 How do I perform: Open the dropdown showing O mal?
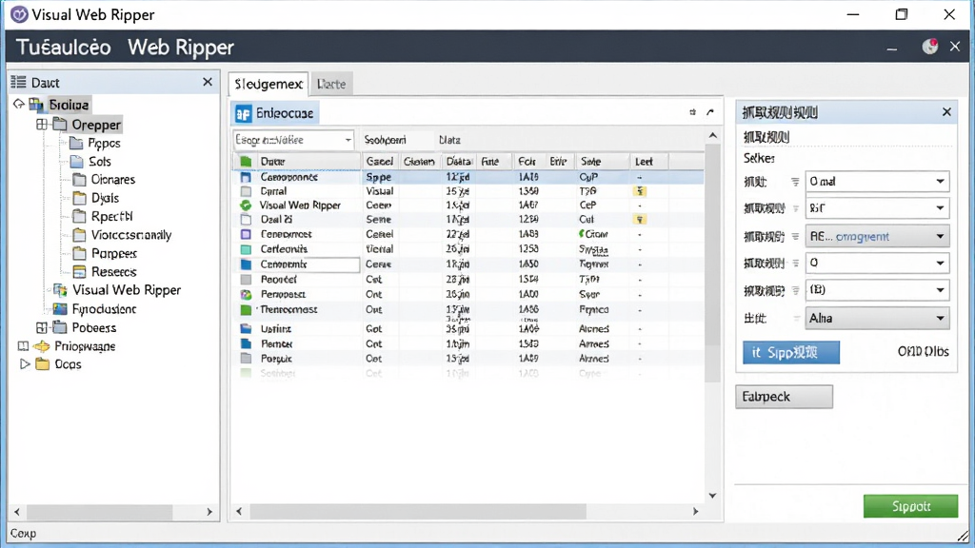click(x=877, y=182)
